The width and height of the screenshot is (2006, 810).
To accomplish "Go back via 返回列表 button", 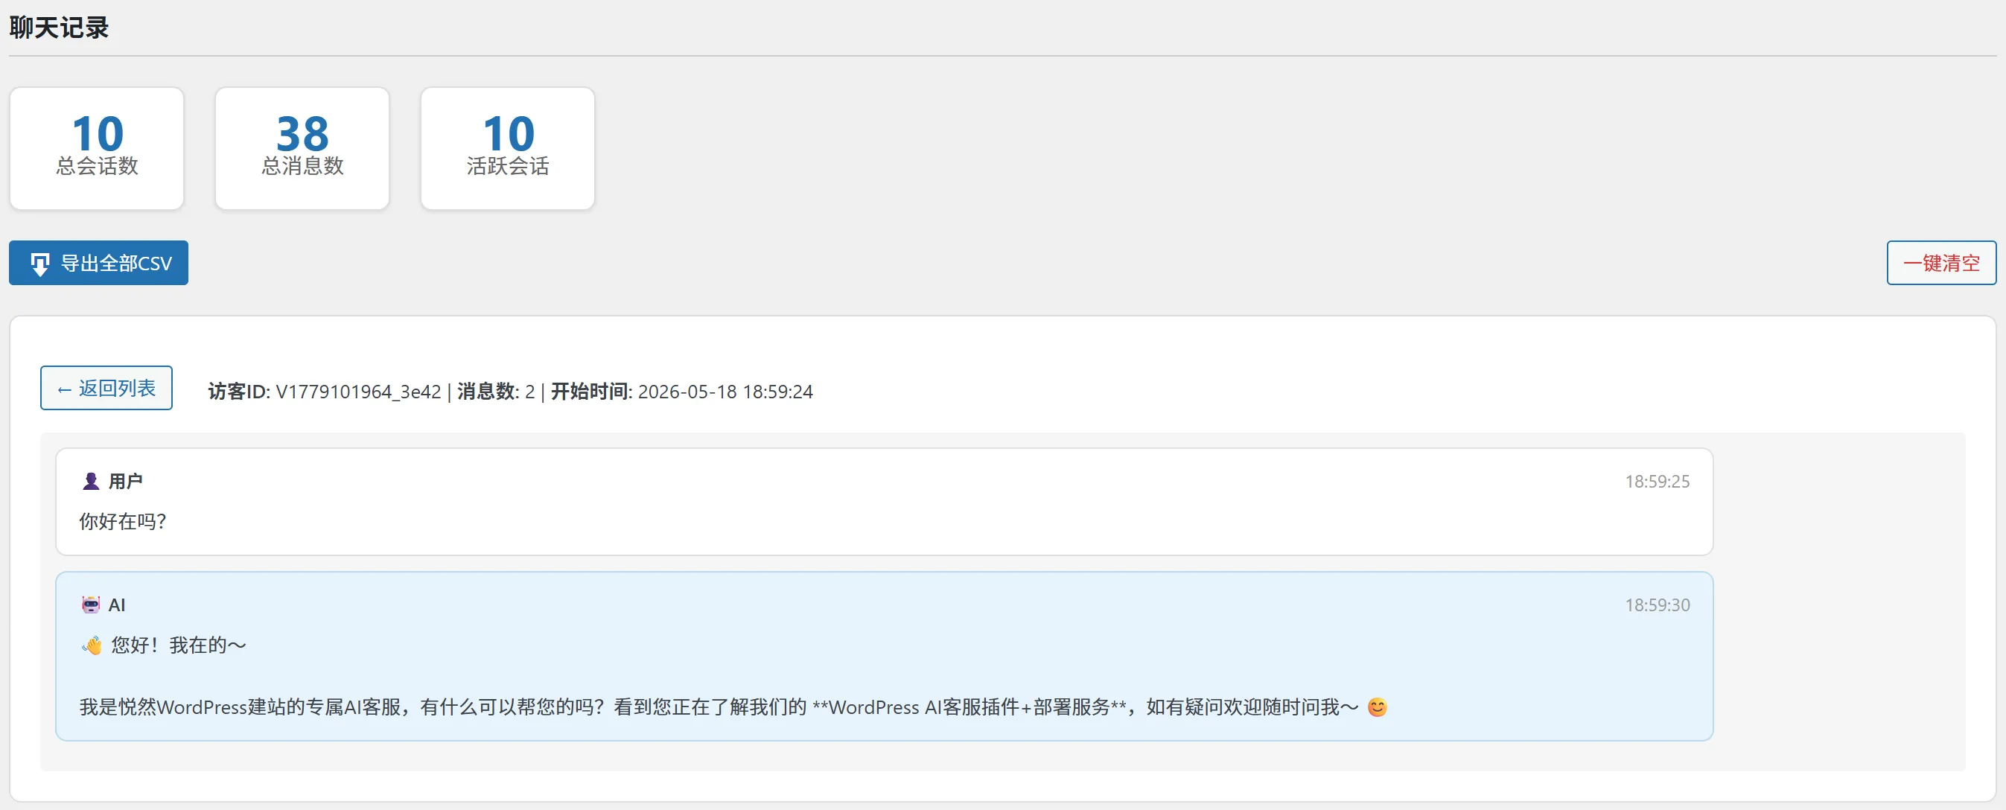I will point(106,388).
